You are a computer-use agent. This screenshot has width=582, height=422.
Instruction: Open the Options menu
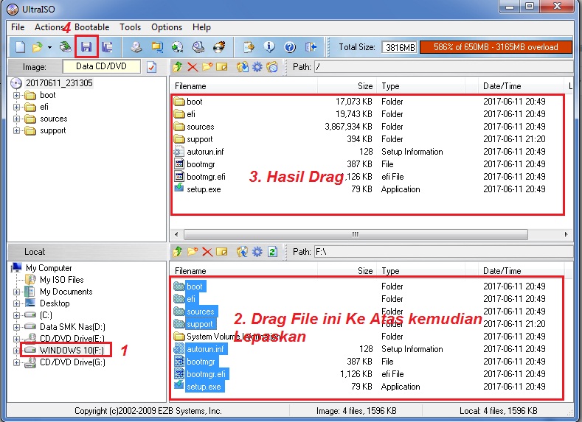pos(167,27)
